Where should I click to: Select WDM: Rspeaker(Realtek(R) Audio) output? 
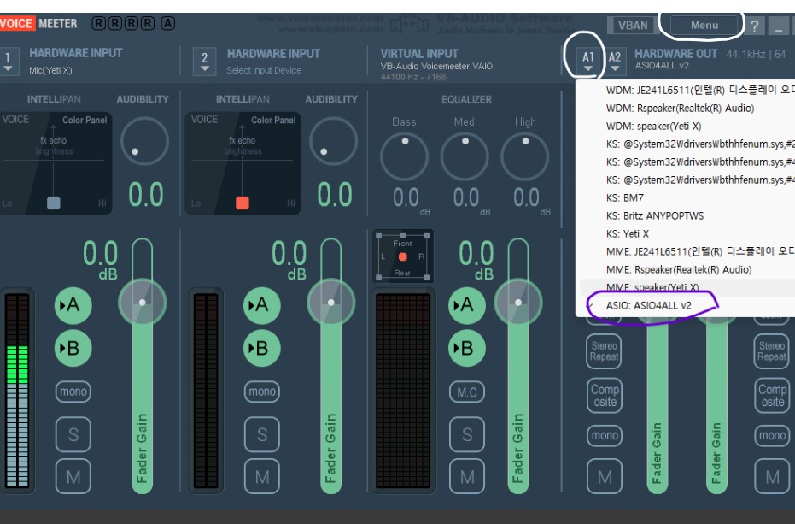680,109
